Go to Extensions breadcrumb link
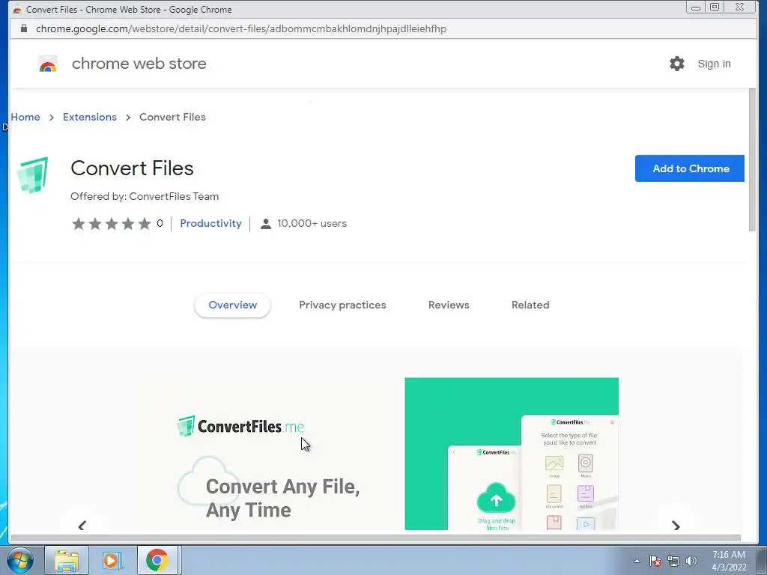The image size is (767, 575). (x=90, y=117)
